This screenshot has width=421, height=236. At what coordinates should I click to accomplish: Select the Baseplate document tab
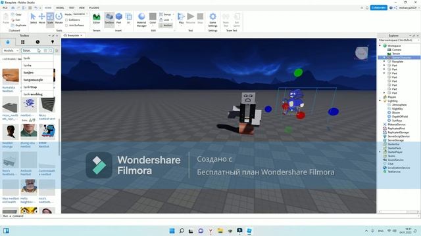tap(73, 35)
